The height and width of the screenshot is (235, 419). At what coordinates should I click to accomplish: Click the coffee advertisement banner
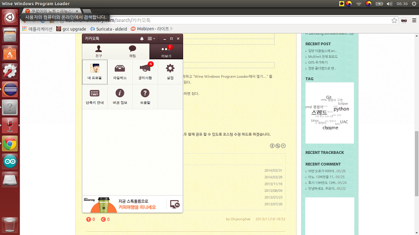[x=124, y=204]
